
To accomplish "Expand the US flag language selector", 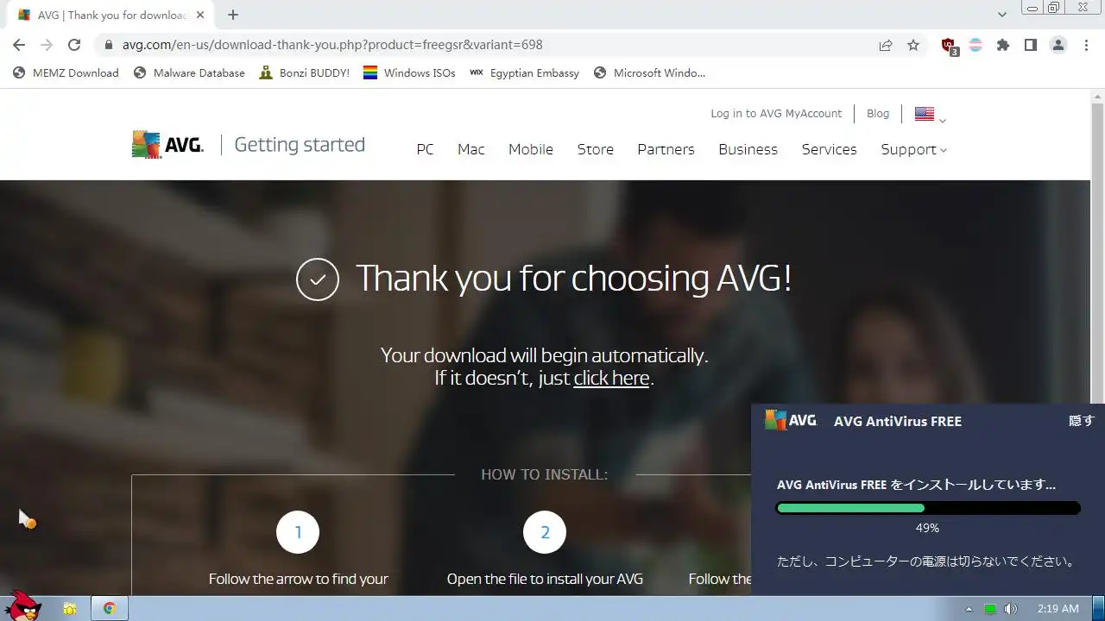I will pos(931,114).
